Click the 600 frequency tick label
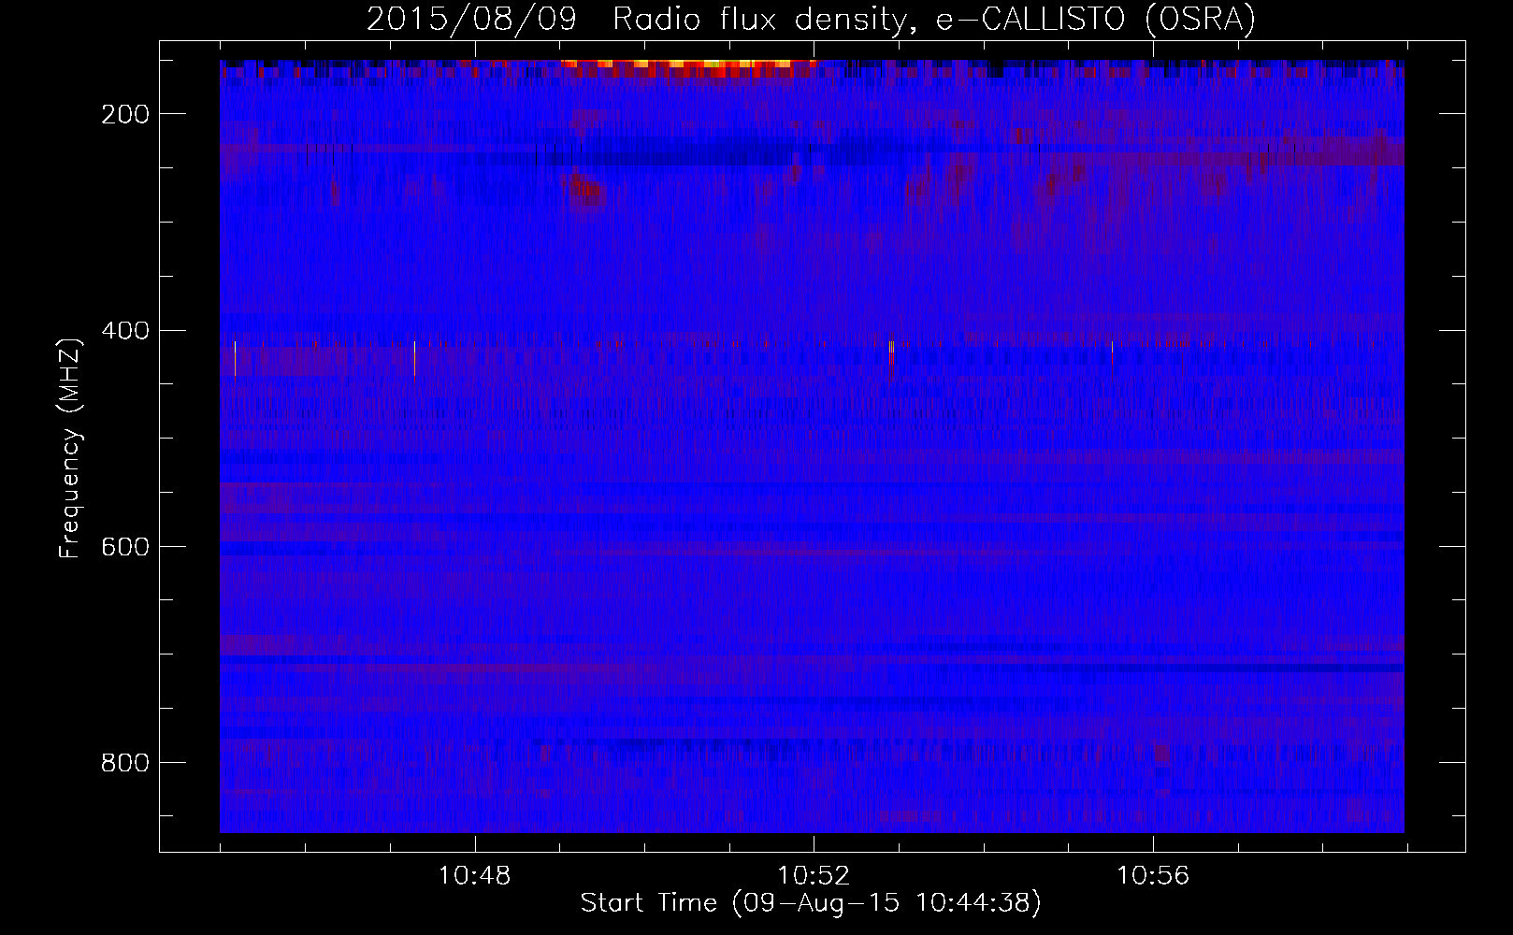Image resolution: width=1513 pixels, height=935 pixels. pyautogui.click(x=124, y=546)
